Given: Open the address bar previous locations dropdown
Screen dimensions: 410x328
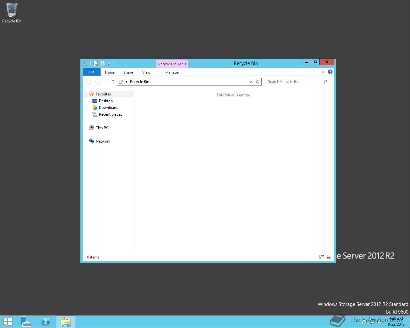Looking at the screenshot, I should (250, 82).
